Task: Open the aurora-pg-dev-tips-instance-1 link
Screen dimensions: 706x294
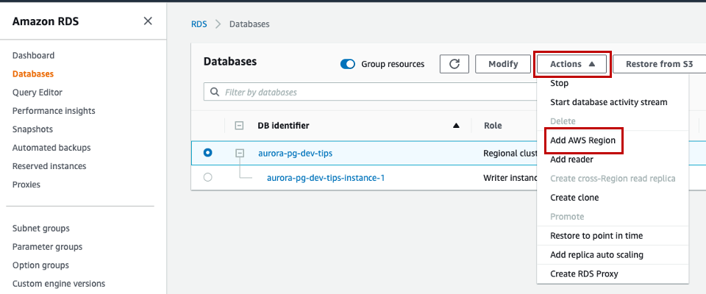Action: 326,178
